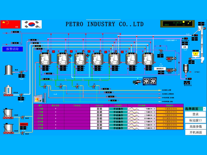The width and height of the screenshot is (207, 155).
Task: Click the 报警清除 alarm clear button
Action: pyautogui.click(x=13, y=49)
